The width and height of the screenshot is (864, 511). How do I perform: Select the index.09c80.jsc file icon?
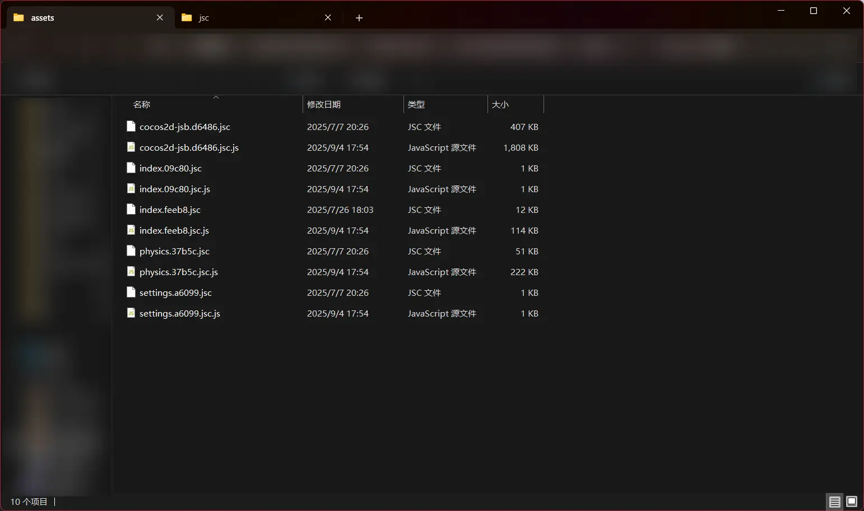pyautogui.click(x=131, y=168)
